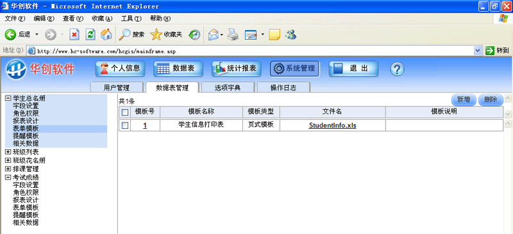Go to the Home page icon

tap(106, 35)
